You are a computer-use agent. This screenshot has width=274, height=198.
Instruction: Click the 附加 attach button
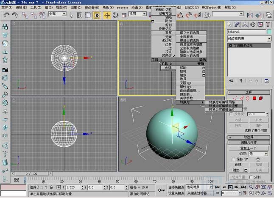[236, 170]
